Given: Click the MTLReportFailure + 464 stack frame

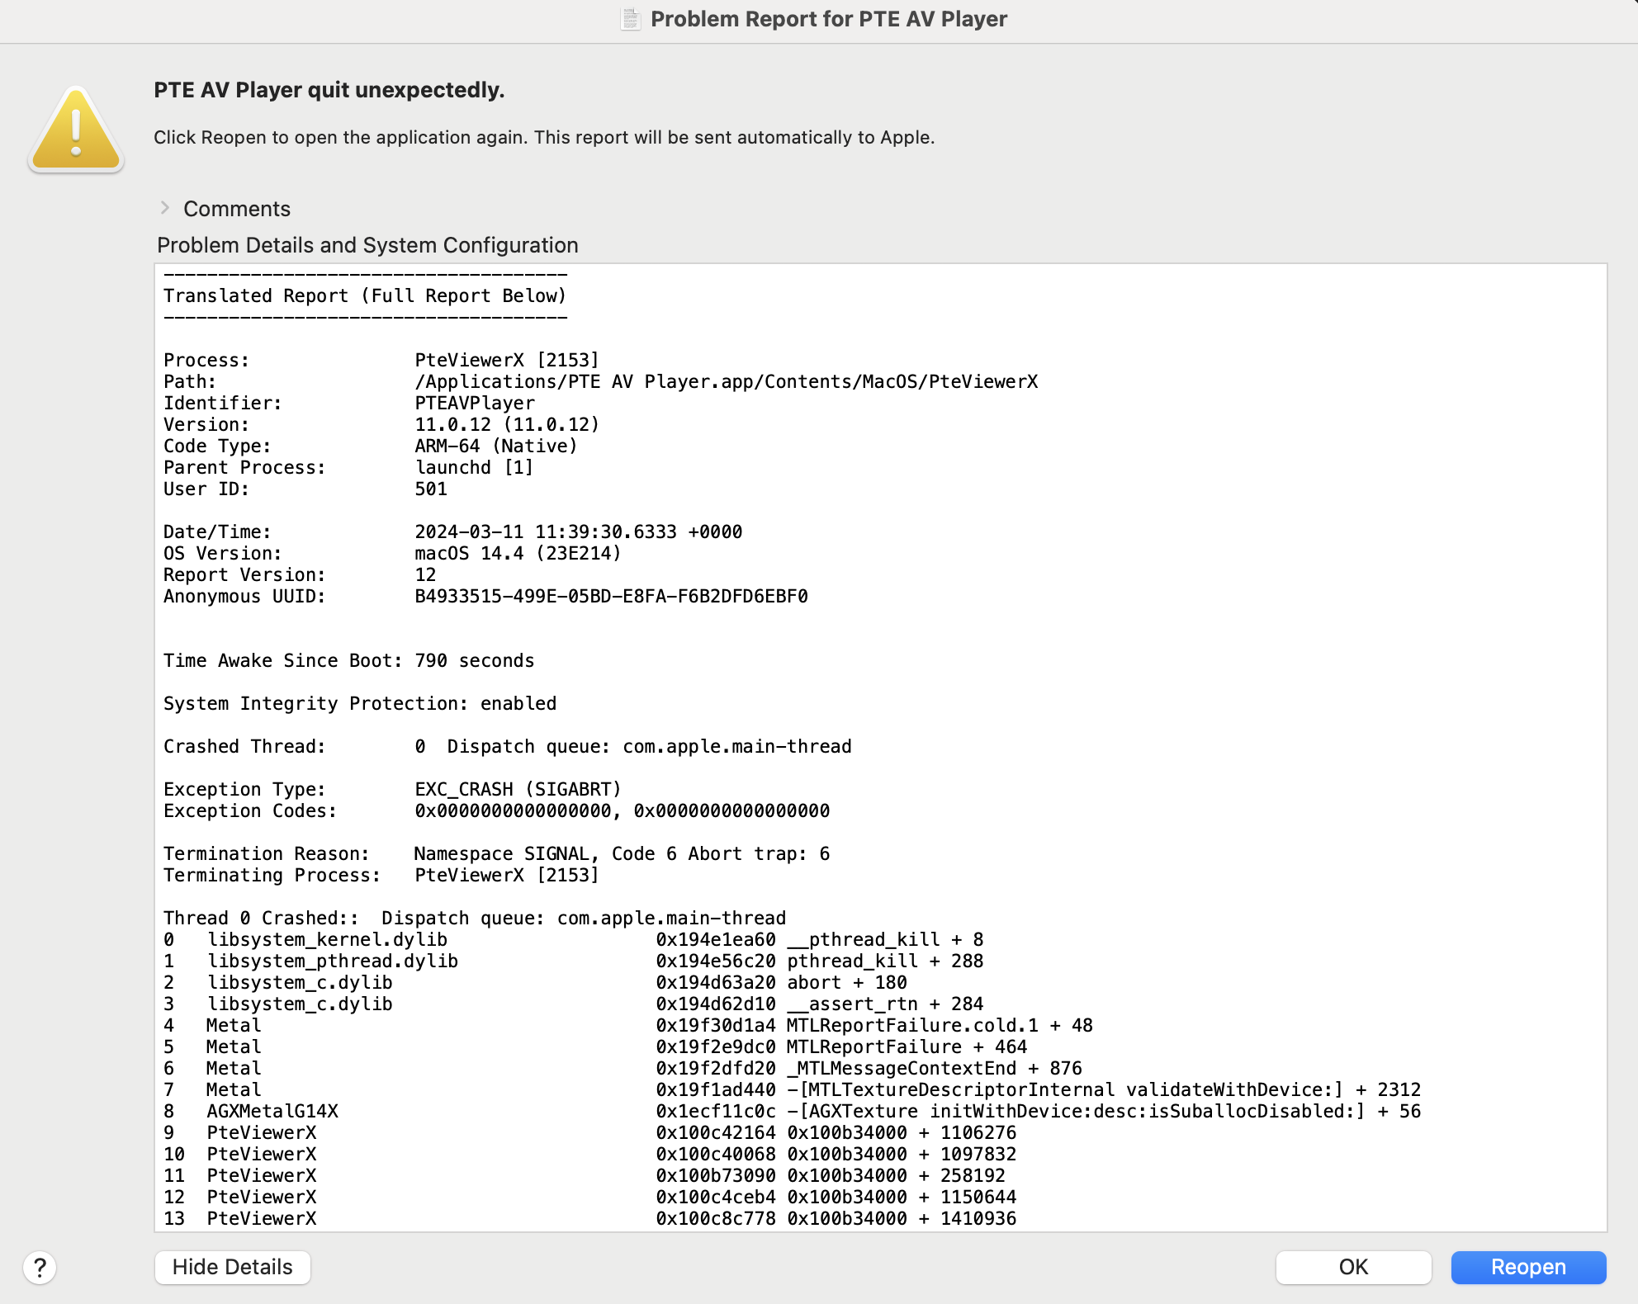Looking at the screenshot, I should coord(906,1047).
